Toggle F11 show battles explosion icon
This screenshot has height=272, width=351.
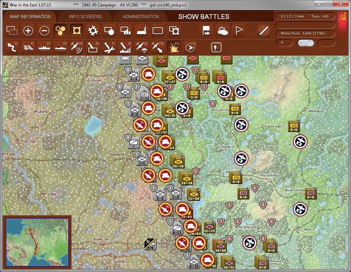(174, 47)
